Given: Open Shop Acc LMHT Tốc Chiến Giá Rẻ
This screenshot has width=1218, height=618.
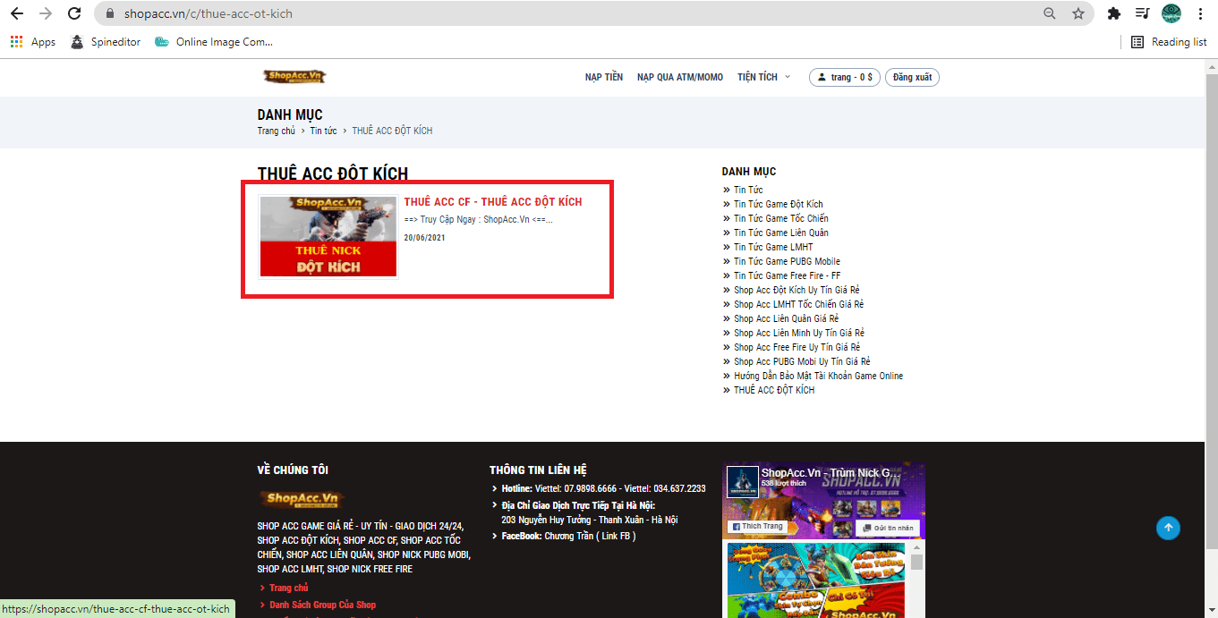Looking at the screenshot, I should coord(798,304).
